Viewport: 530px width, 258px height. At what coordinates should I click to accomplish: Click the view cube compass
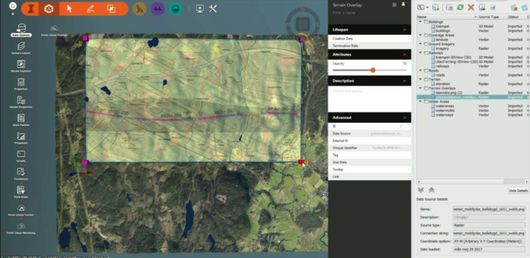point(303,23)
